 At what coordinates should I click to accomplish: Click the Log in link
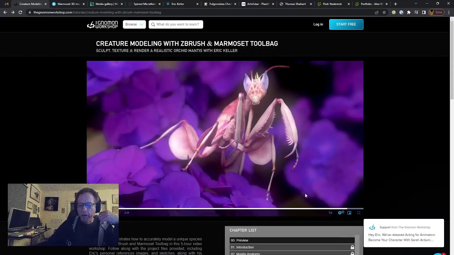(318, 24)
